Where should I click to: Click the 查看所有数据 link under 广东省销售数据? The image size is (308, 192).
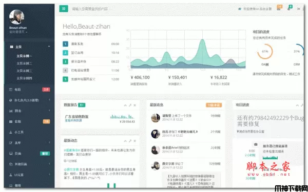[73, 120]
